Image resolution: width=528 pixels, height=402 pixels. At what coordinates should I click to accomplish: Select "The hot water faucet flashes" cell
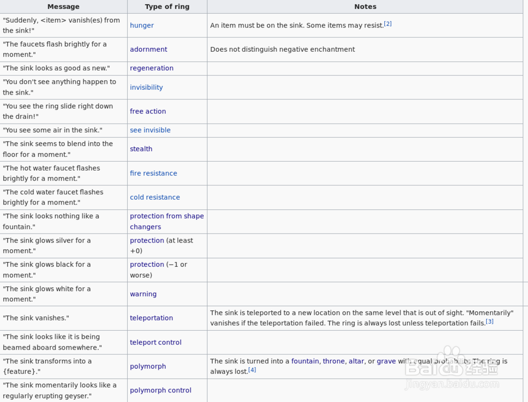pos(64,173)
